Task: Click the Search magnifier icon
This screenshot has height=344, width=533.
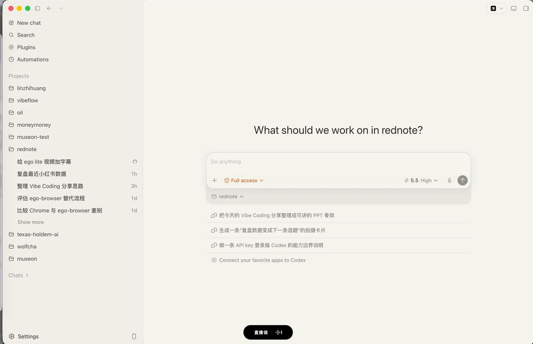Action: (11, 35)
